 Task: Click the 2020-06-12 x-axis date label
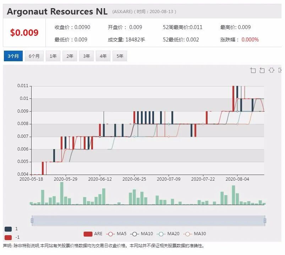[x=100, y=179]
